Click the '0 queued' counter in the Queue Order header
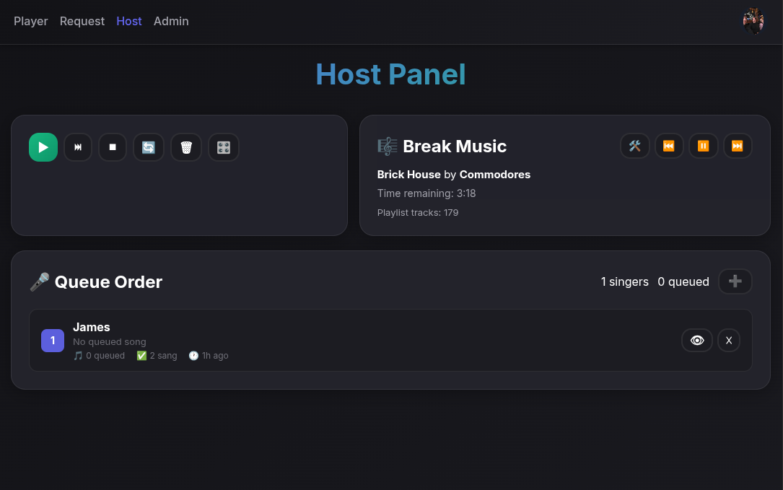Screen dimensions: 783x490 (x=683, y=281)
